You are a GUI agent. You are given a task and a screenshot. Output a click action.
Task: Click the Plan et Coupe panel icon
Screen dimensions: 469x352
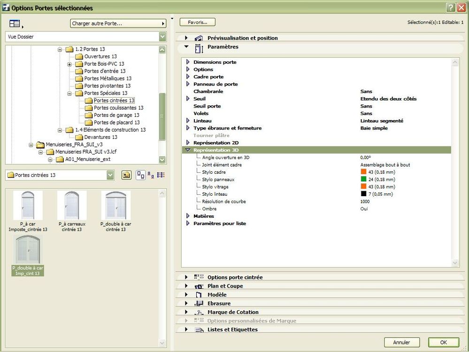click(x=199, y=286)
